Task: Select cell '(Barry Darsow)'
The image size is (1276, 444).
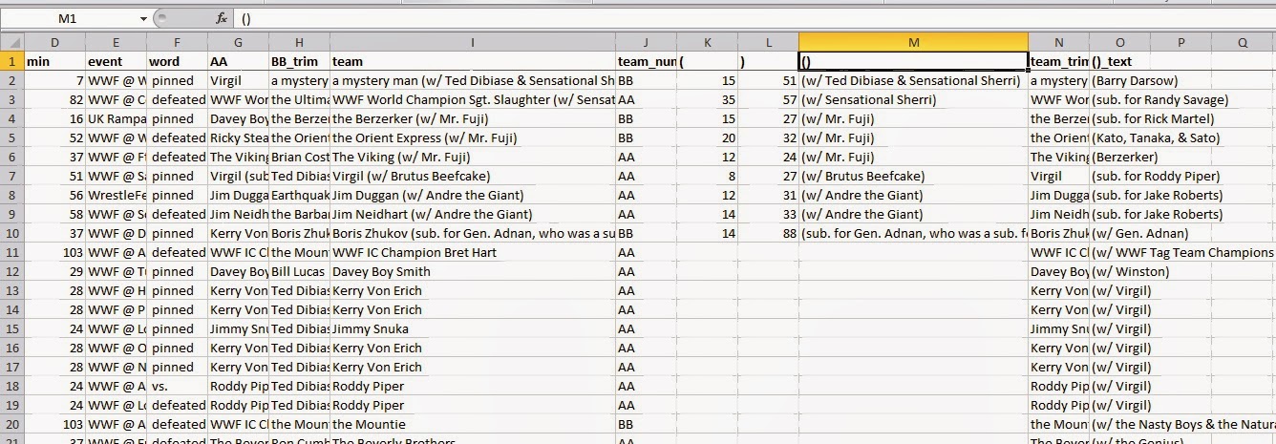Action: 1119,80
